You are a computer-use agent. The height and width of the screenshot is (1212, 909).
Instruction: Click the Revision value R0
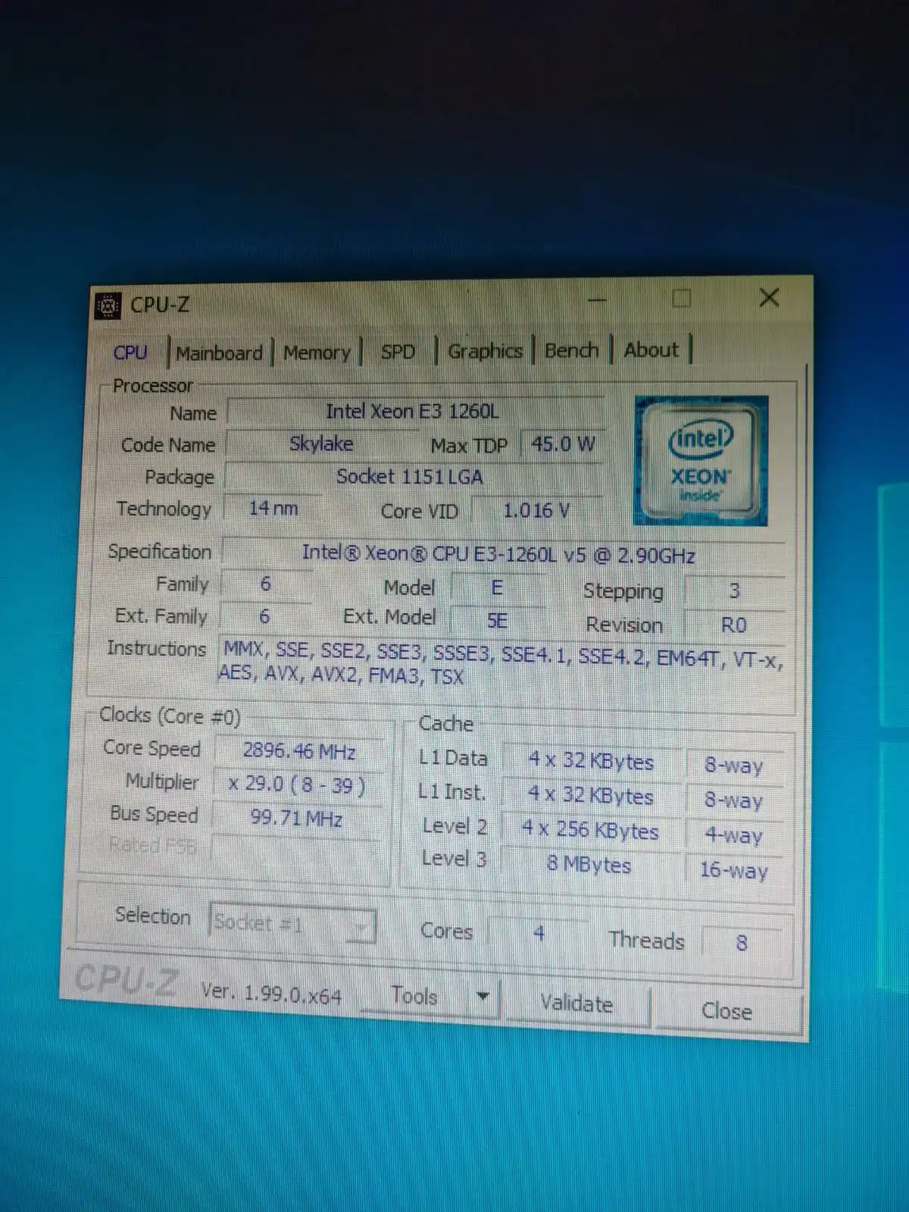733,625
